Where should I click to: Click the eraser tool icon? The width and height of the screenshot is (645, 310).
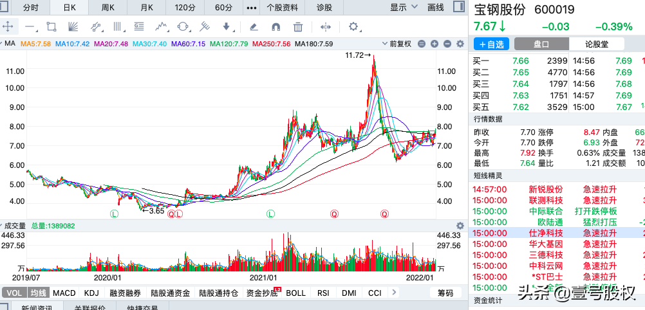[254, 27]
